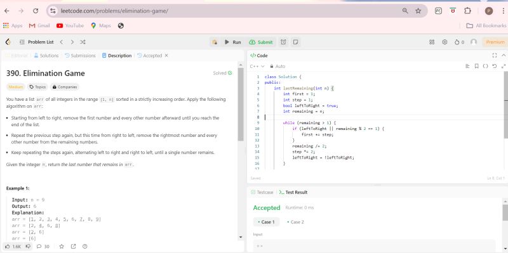This screenshot has height=253, width=508.
Task: Open the Gmail bookmark
Action: click(39, 25)
